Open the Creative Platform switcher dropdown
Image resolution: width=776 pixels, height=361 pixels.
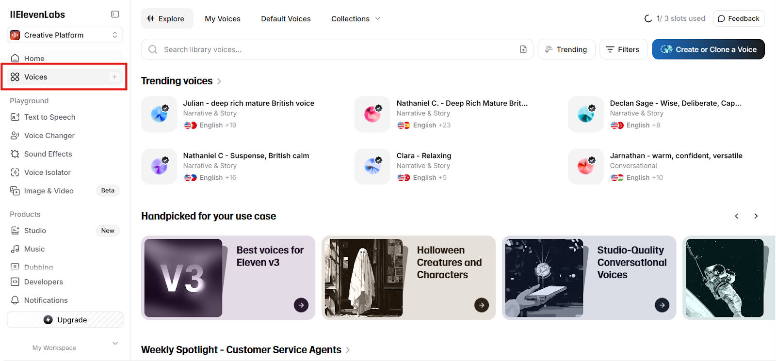pyautogui.click(x=65, y=35)
